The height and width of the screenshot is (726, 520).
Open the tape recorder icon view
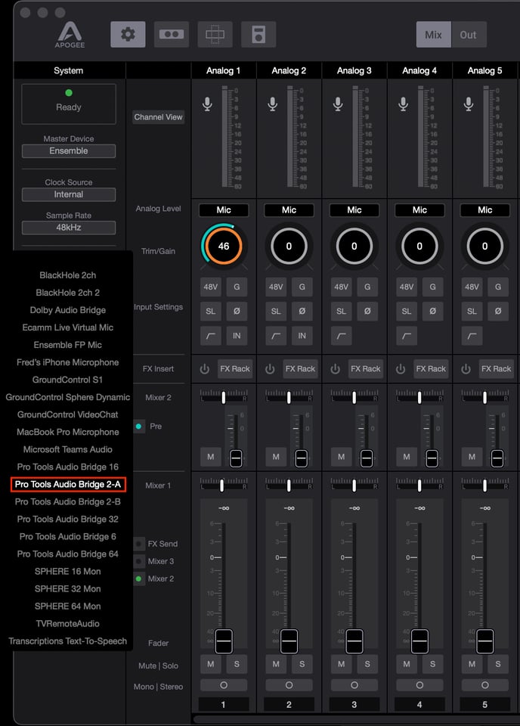click(171, 34)
